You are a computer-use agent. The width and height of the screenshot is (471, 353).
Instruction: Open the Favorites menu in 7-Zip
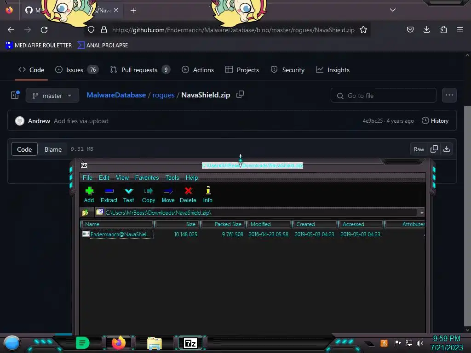(x=147, y=177)
